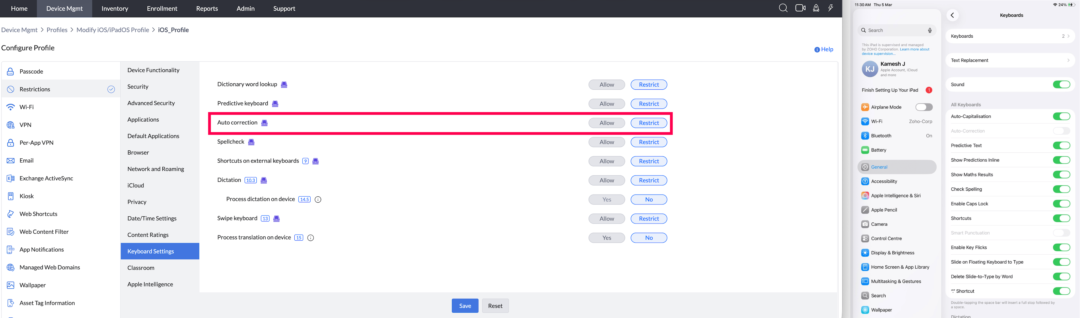Toggle Delete Slide-to-Type by Word switch

tap(1061, 276)
